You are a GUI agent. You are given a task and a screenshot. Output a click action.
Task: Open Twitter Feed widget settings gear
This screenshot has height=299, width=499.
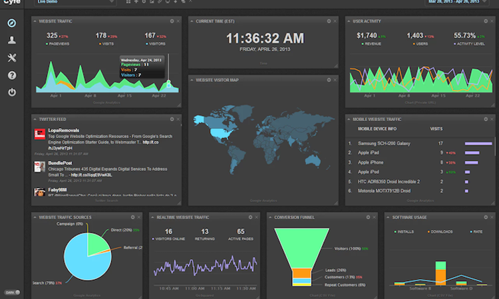point(171,119)
